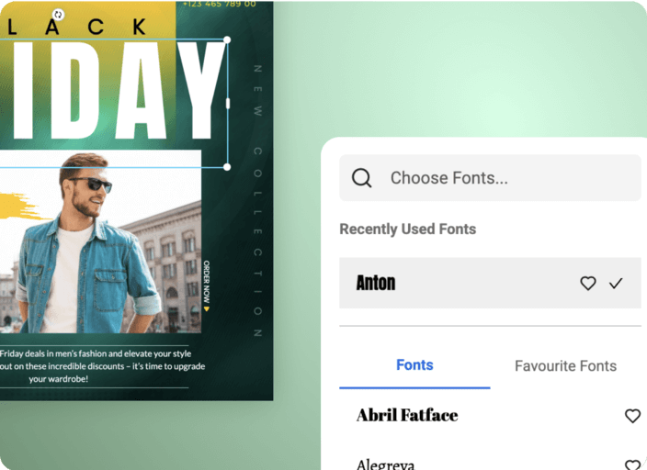The width and height of the screenshot is (647, 470).
Task: Select the Anton recently used font
Action: 490,283
